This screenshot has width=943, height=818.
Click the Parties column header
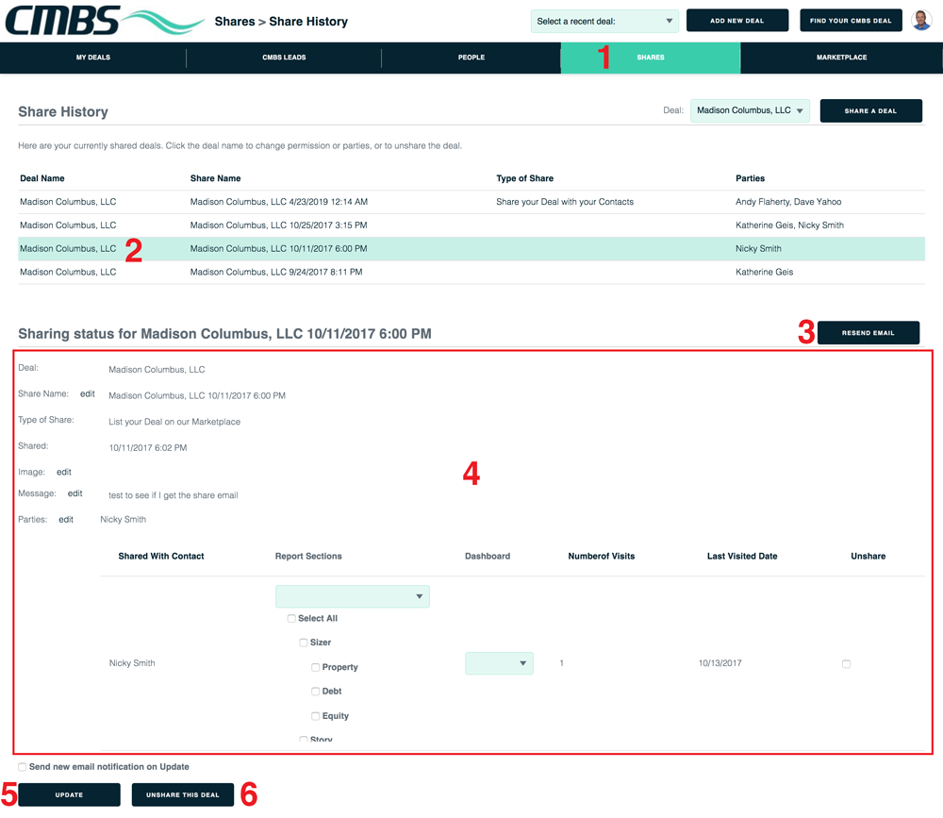point(750,178)
